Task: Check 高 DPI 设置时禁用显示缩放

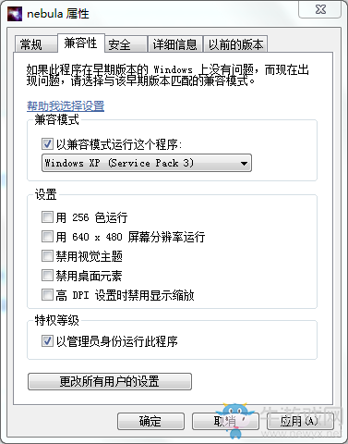Action: click(x=47, y=295)
